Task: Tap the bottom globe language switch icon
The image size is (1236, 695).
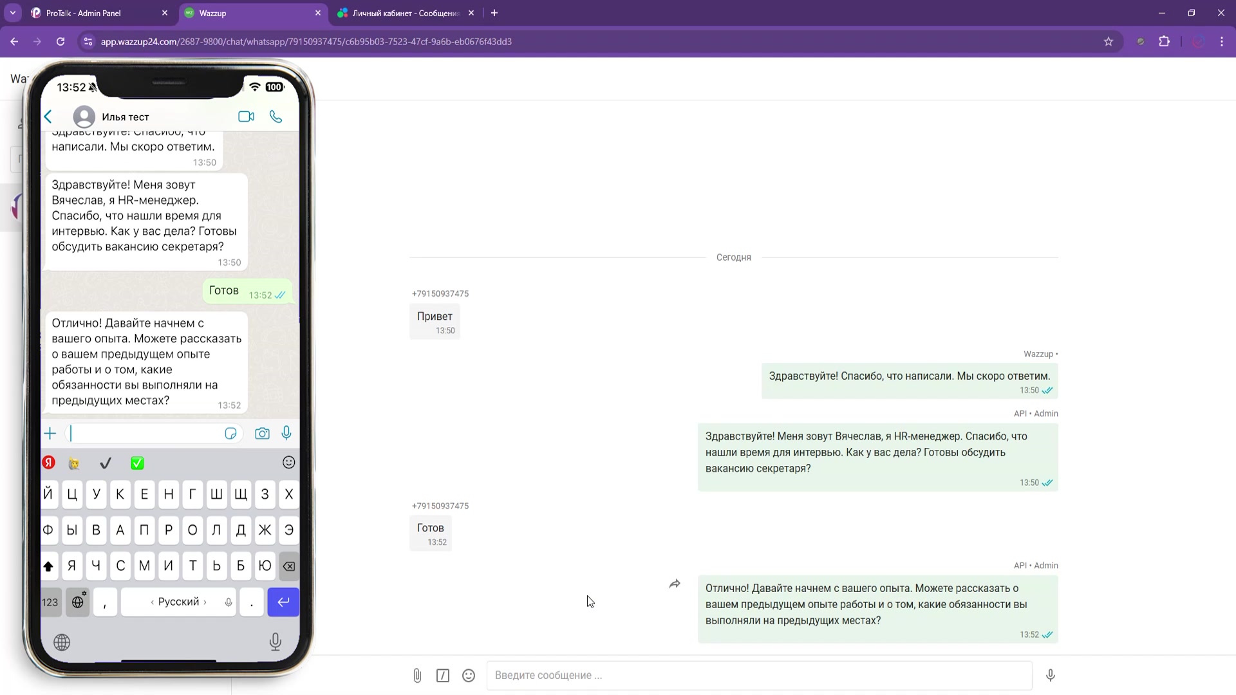Action: [62, 642]
